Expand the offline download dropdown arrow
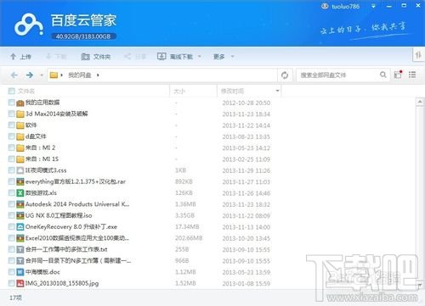 tap(200, 57)
